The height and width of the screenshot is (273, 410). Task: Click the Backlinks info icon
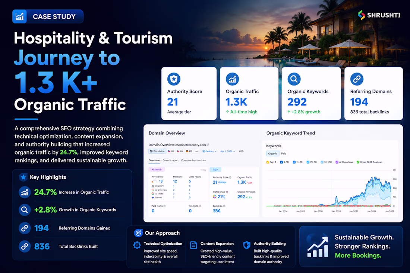click(x=224, y=206)
